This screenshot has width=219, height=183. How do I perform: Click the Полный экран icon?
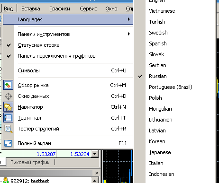click(x=8, y=143)
